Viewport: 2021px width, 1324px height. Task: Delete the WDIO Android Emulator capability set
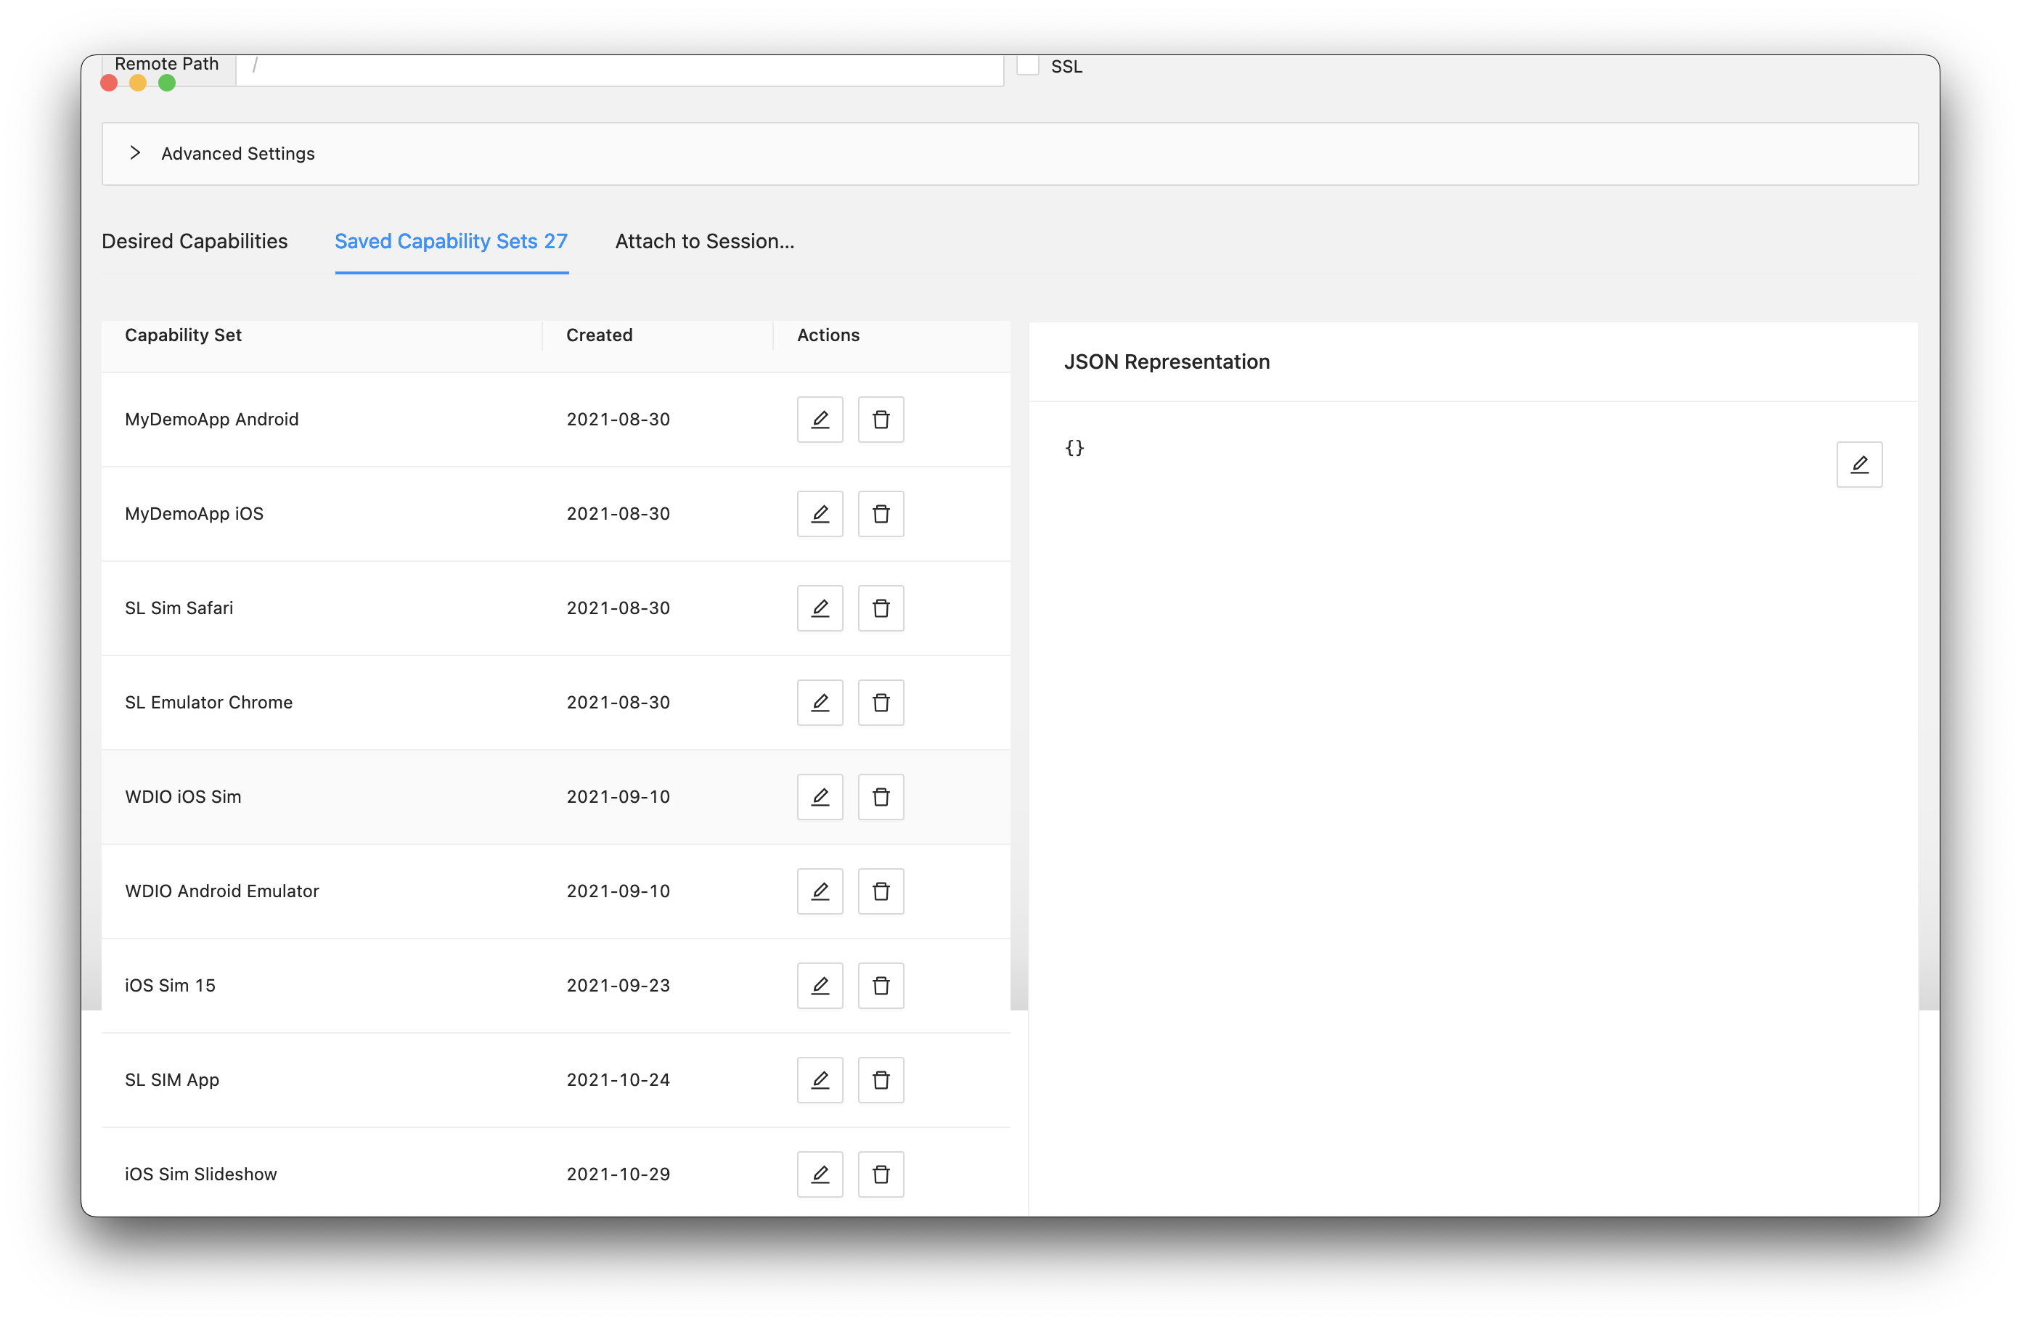click(881, 891)
